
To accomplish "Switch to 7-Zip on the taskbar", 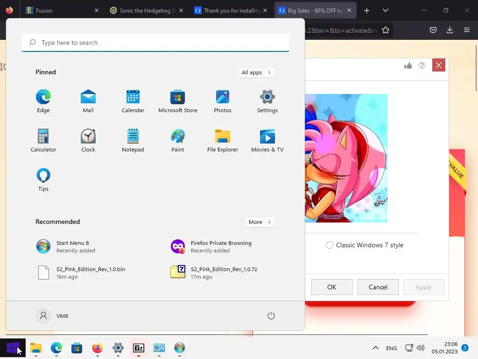I will coord(138,348).
